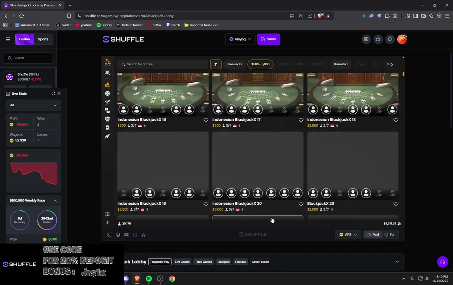453x285 pixels.
Task: Select the Table Games tag
Action: (x=204, y=262)
